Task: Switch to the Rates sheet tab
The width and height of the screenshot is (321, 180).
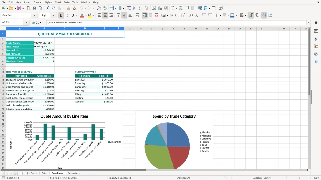Action: [x=44, y=173]
